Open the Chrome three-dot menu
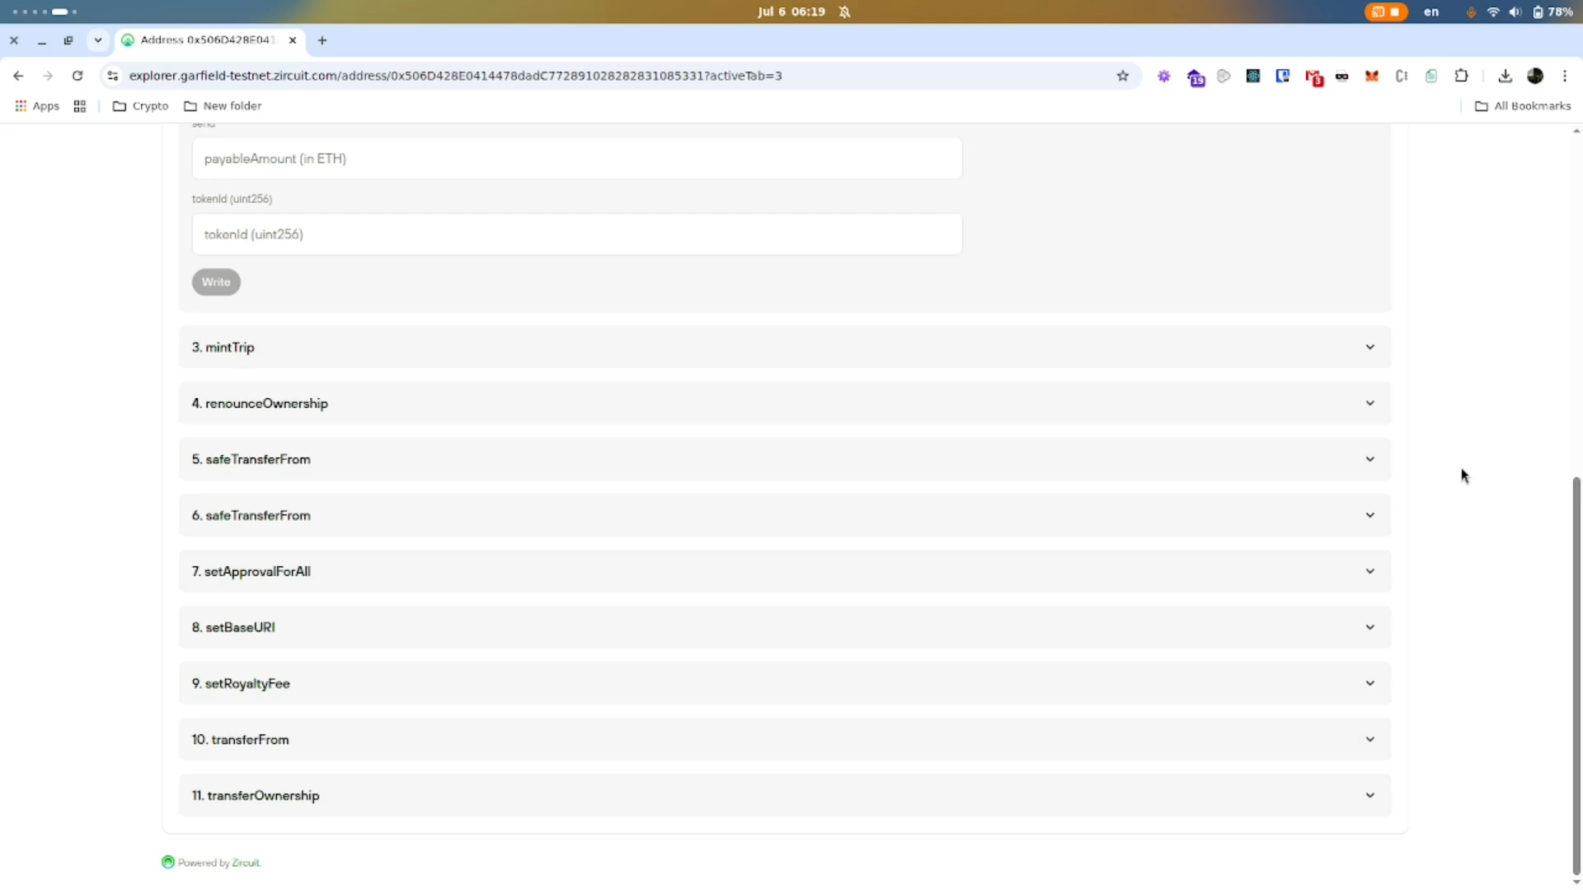The height and width of the screenshot is (890, 1583). pyautogui.click(x=1565, y=76)
